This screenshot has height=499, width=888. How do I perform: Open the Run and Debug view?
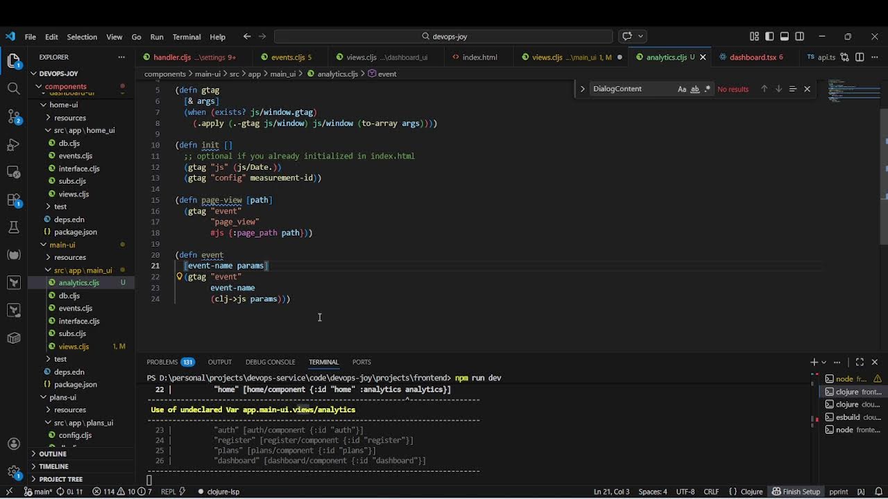[x=13, y=144]
